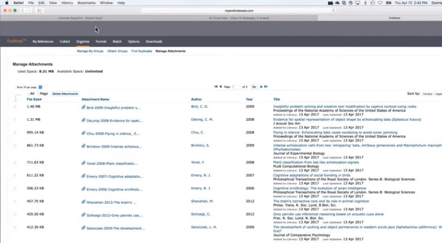Click the Bluetooth menu bar icon

coord(365,3)
